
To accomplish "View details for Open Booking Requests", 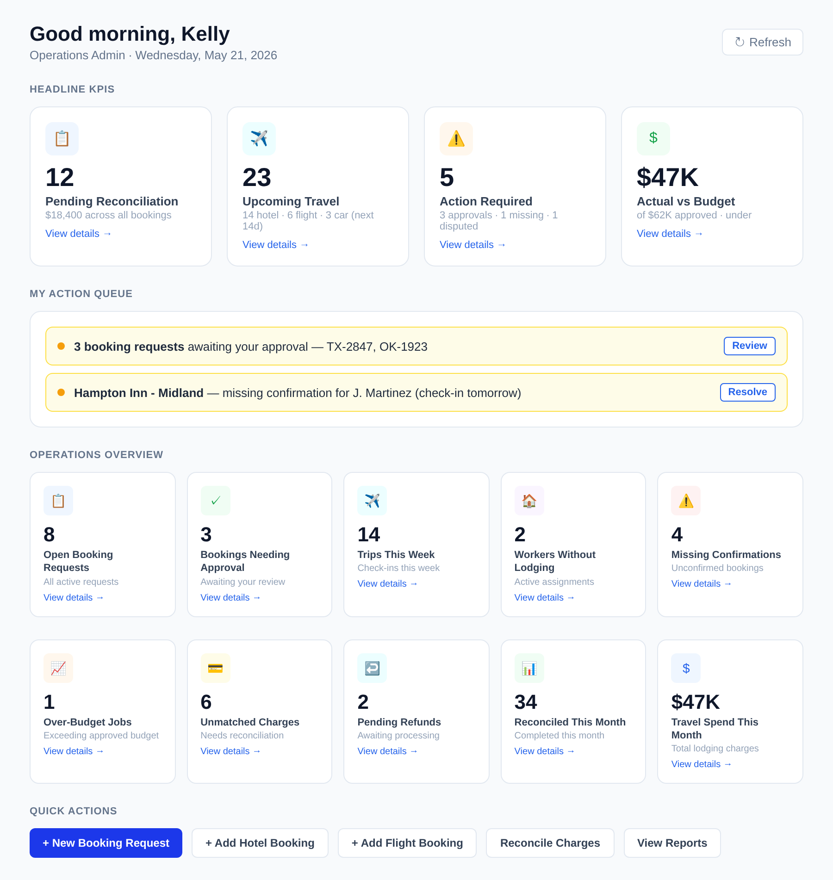I will point(74,597).
